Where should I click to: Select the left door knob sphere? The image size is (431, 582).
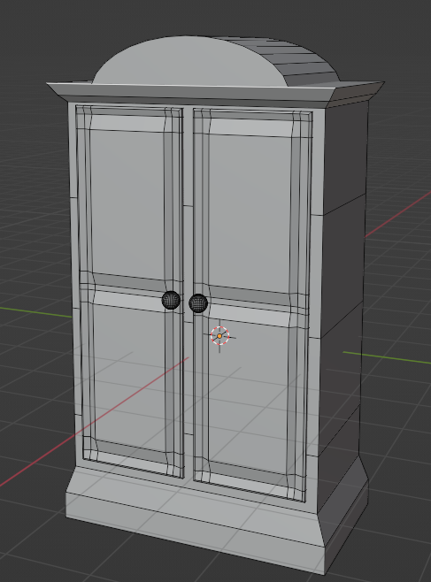click(x=171, y=300)
